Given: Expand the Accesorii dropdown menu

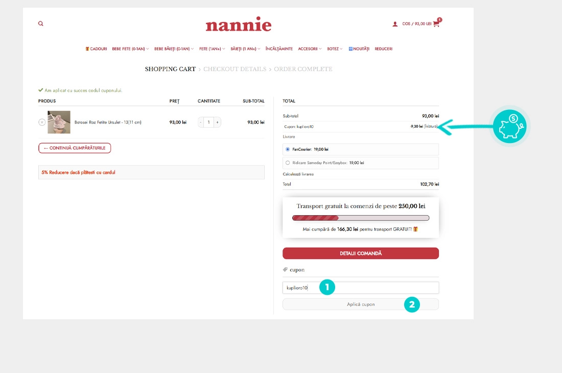Looking at the screenshot, I should (x=310, y=49).
